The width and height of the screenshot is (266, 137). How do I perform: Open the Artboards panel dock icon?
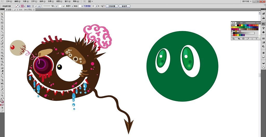pyautogui.click(x=263, y=67)
